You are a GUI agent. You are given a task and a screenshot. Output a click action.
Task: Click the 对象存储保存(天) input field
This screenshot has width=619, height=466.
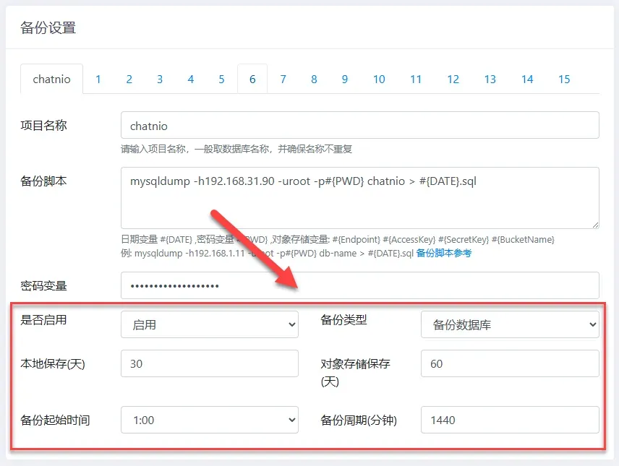tap(510, 364)
